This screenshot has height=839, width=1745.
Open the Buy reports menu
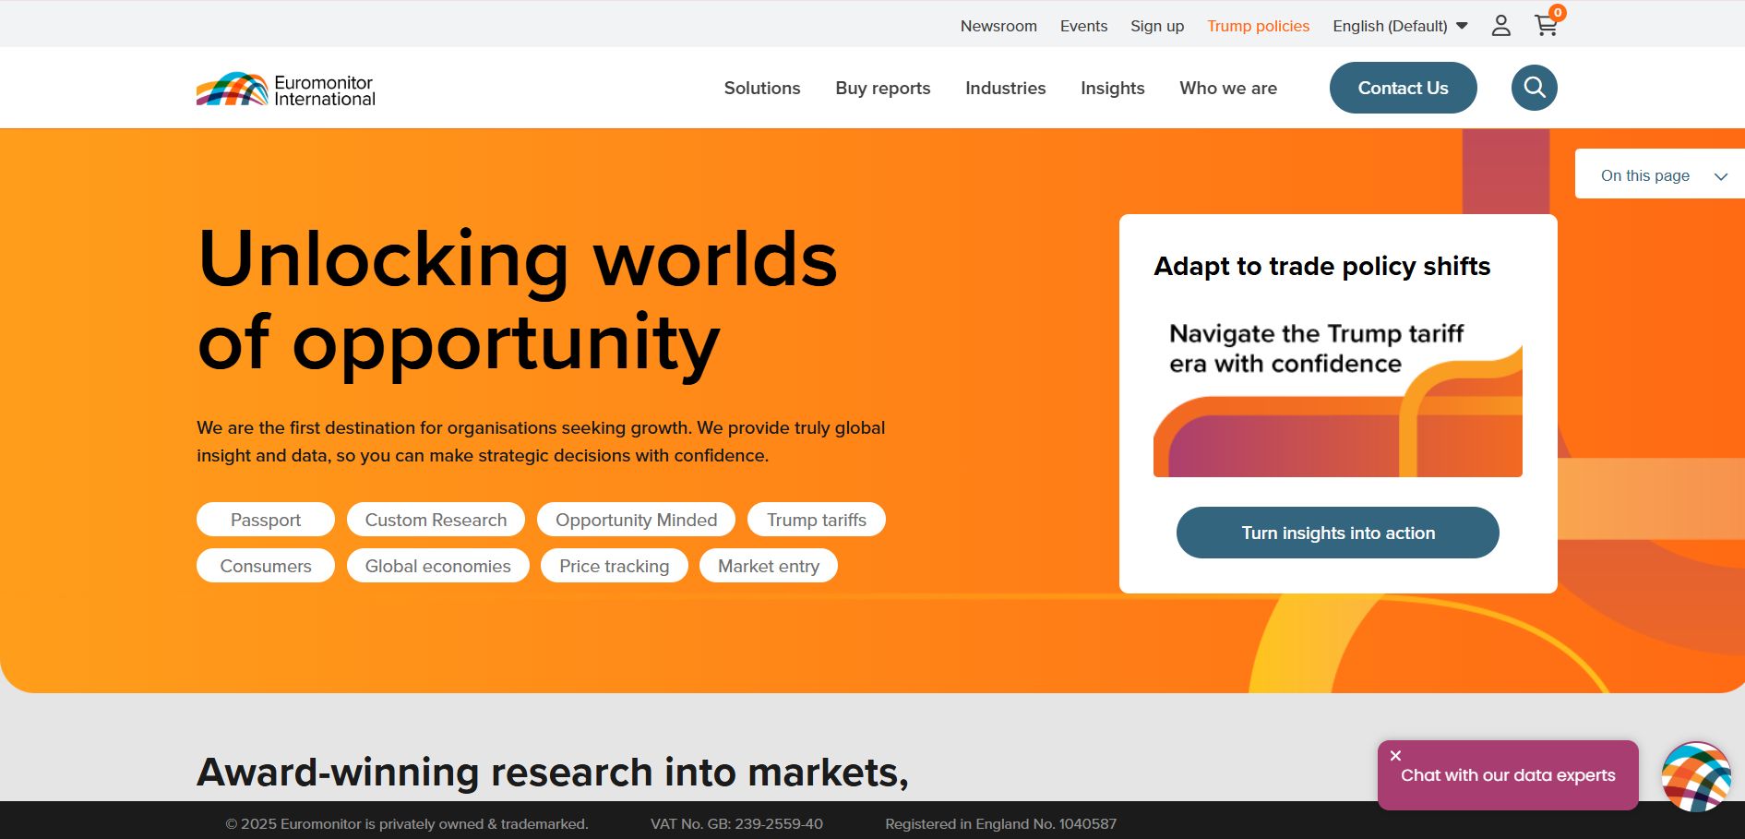click(882, 89)
